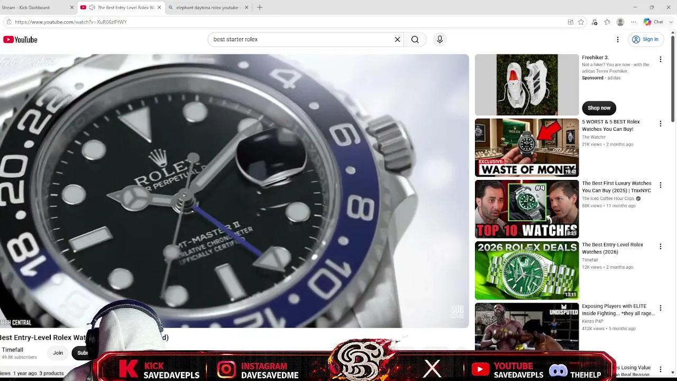
Task: Select the Best Entry-Level Rolex tab
Action: [x=121, y=7]
